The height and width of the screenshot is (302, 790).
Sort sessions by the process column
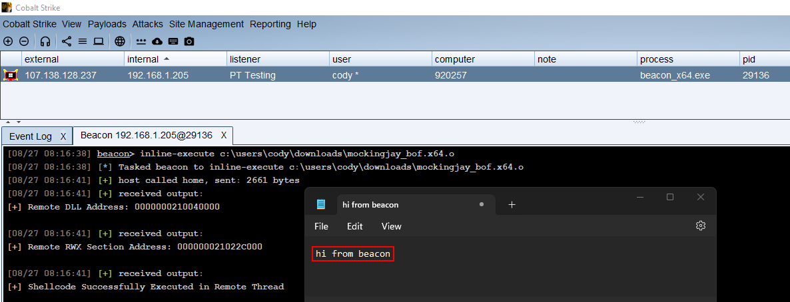click(688, 59)
